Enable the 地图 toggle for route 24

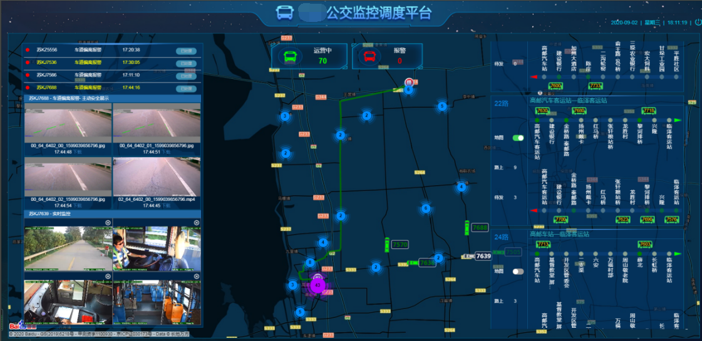pyautogui.click(x=518, y=272)
